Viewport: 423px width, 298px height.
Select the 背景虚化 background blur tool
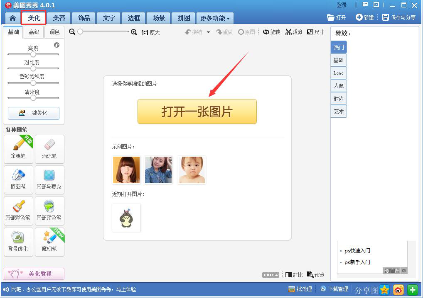coord(18,242)
